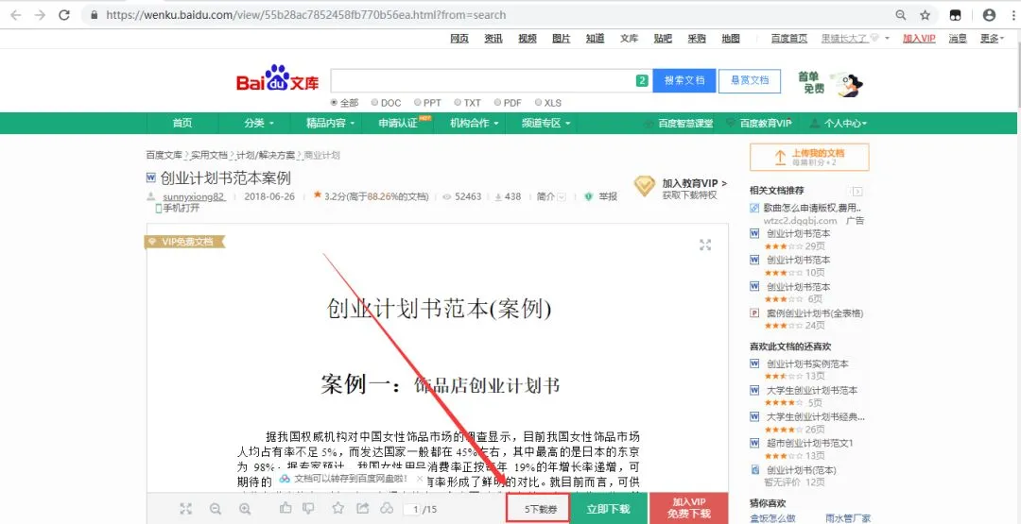Image resolution: width=1021 pixels, height=524 pixels.
Task: Zoom out the document with minus magnifier
Action: 216,509
